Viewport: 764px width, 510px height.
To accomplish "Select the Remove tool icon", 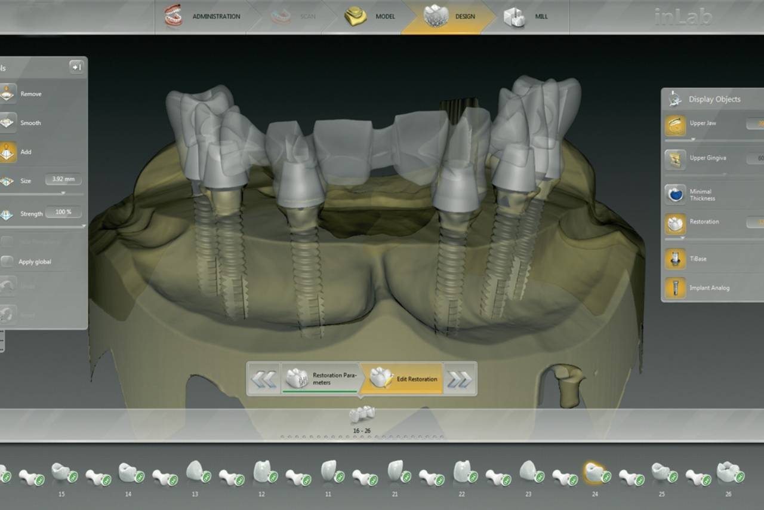I will tap(7, 94).
